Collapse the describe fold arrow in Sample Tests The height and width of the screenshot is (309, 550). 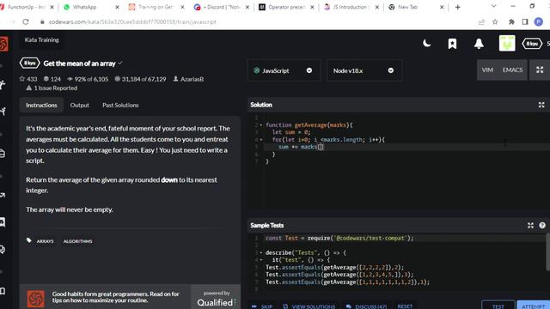pyautogui.click(x=261, y=252)
